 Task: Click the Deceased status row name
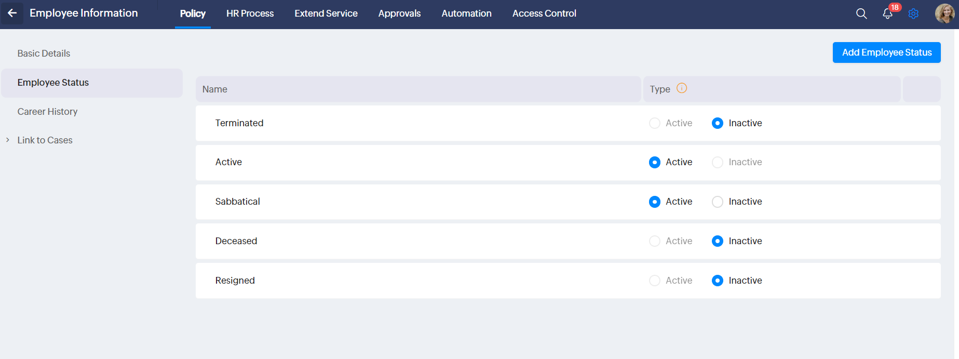tap(236, 241)
